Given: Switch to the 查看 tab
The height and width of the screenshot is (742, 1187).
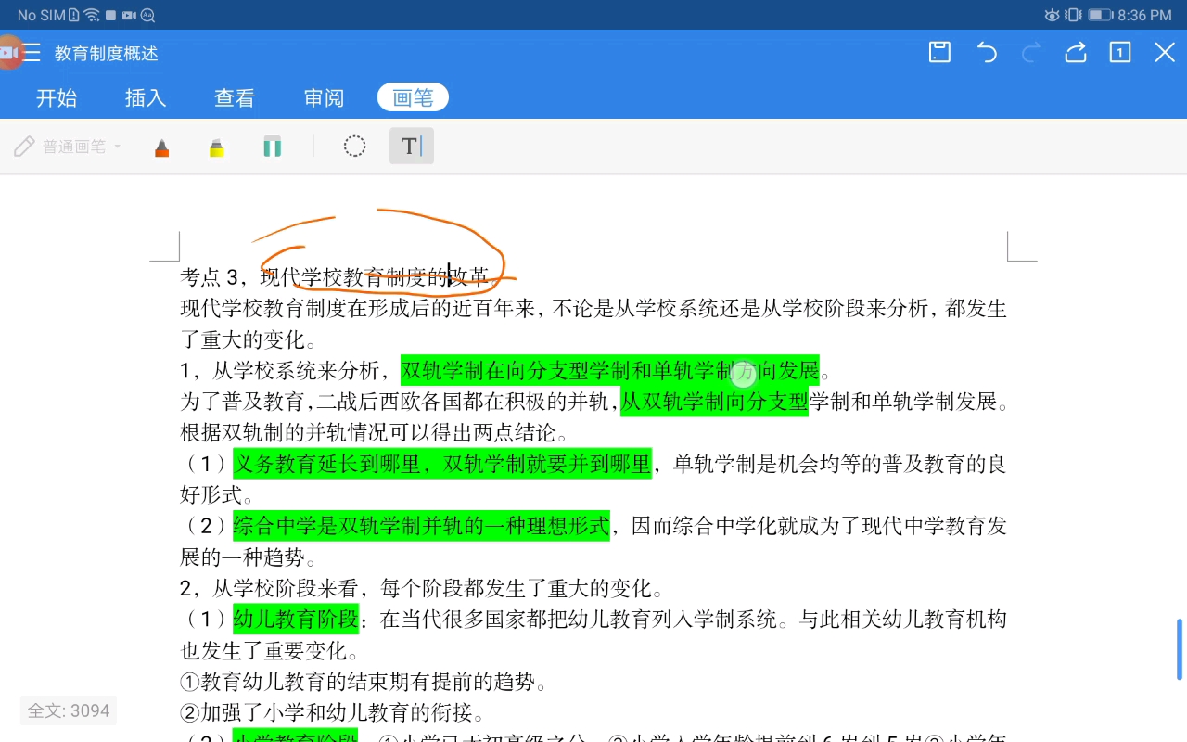Looking at the screenshot, I should [235, 97].
